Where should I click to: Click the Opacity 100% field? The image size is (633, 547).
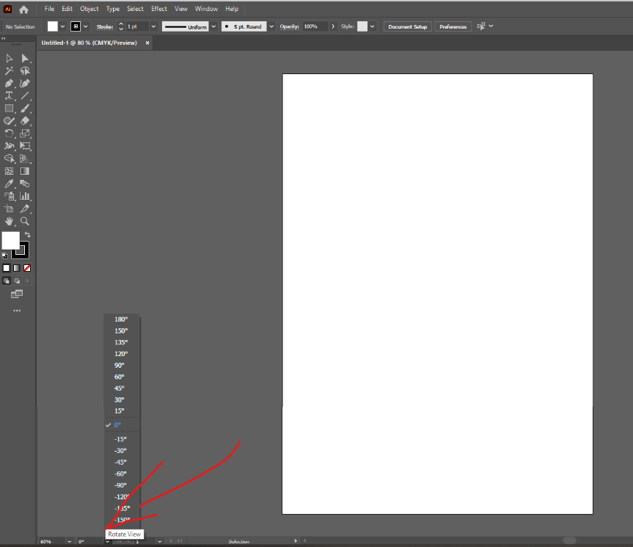pos(315,26)
